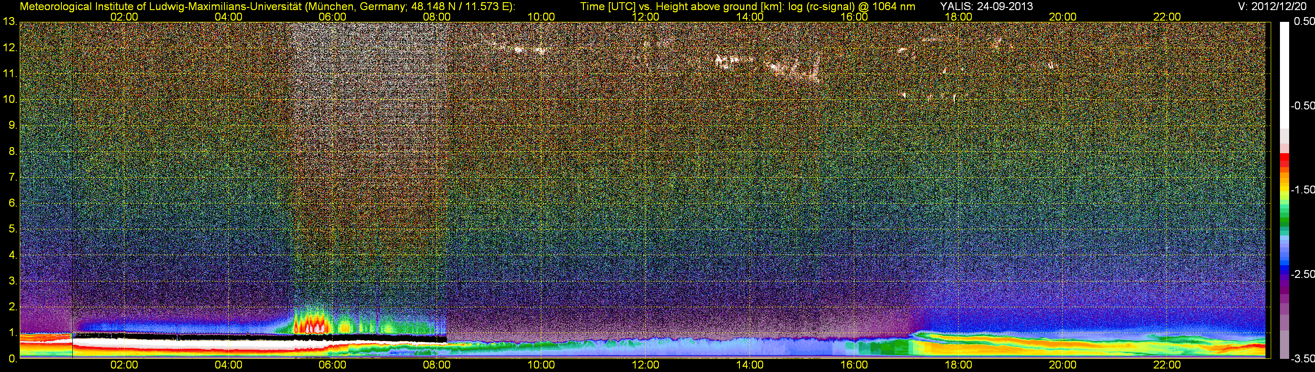
Task: Click the 13 km height axis label
Action: pyautogui.click(x=9, y=21)
